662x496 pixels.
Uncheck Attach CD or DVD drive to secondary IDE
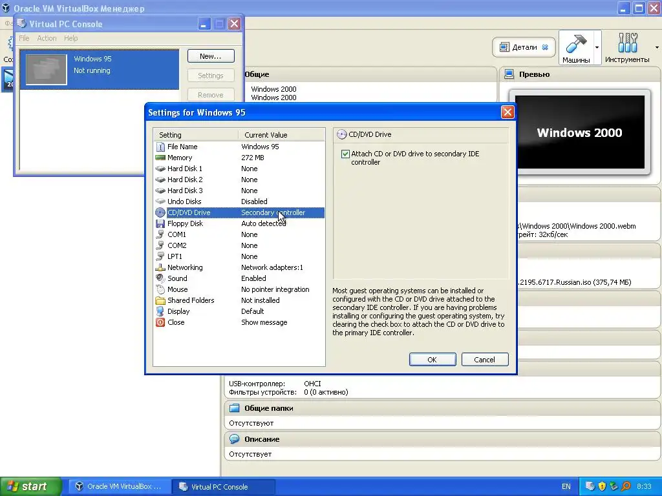pos(345,154)
